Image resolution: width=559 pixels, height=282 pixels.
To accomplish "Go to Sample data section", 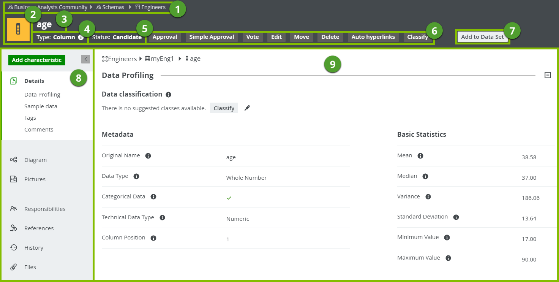I will click(41, 106).
